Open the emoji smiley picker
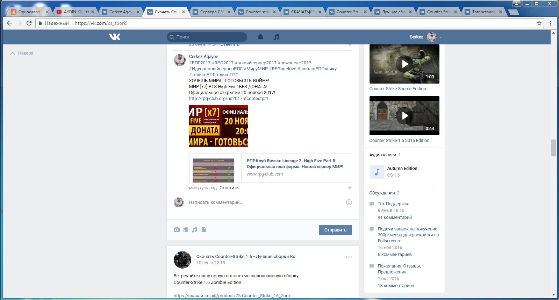Image resolution: width=559 pixels, height=300 pixels. tap(349, 202)
